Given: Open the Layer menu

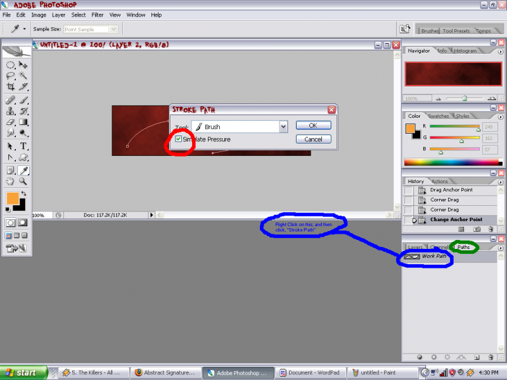Looking at the screenshot, I should coord(58,15).
